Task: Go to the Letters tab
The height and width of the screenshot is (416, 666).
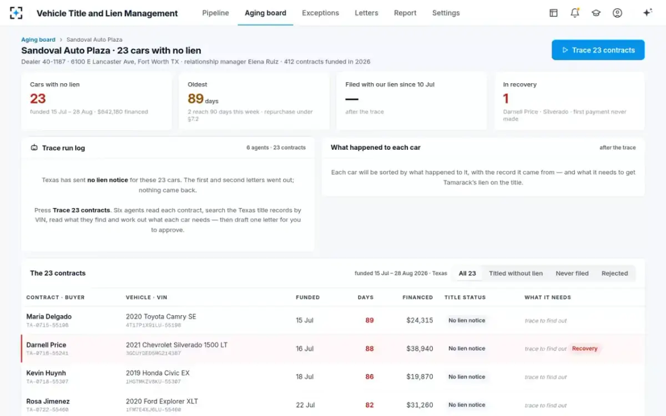Action: [x=366, y=13]
